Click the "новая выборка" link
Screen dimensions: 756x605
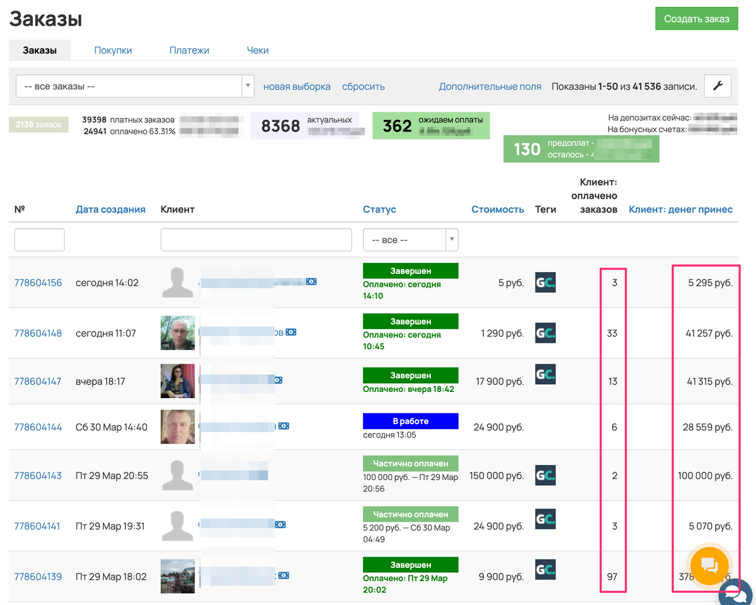coord(297,87)
